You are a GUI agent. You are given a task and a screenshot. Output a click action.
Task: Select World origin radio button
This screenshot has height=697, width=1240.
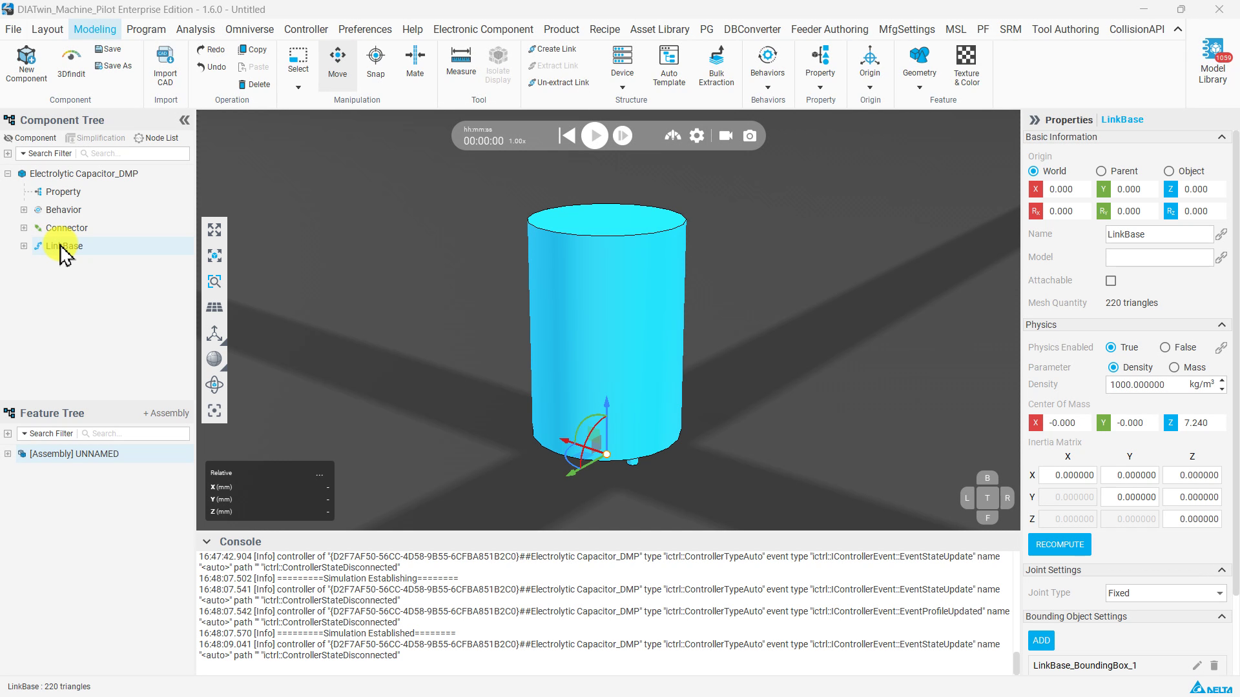pos(1033,171)
